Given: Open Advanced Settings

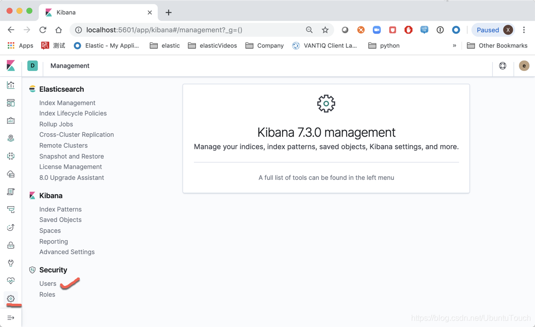Looking at the screenshot, I should (67, 252).
